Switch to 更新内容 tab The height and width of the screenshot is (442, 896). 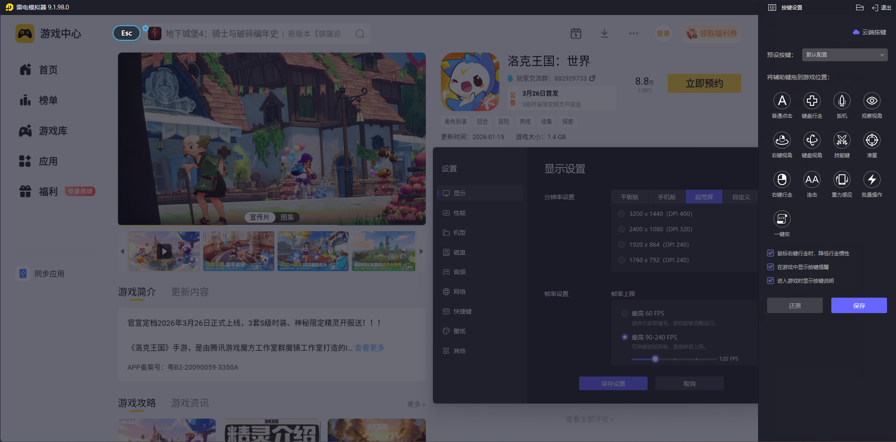pyautogui.click(x=190, y=292)
